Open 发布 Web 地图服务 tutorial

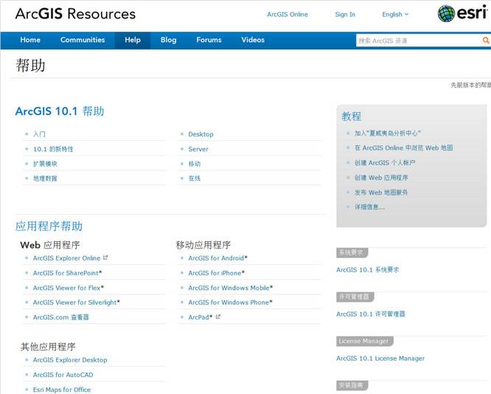(380, 193)
